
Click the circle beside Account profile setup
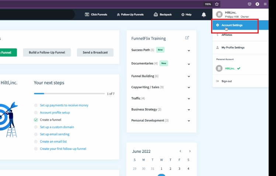[x=36, y=113]
